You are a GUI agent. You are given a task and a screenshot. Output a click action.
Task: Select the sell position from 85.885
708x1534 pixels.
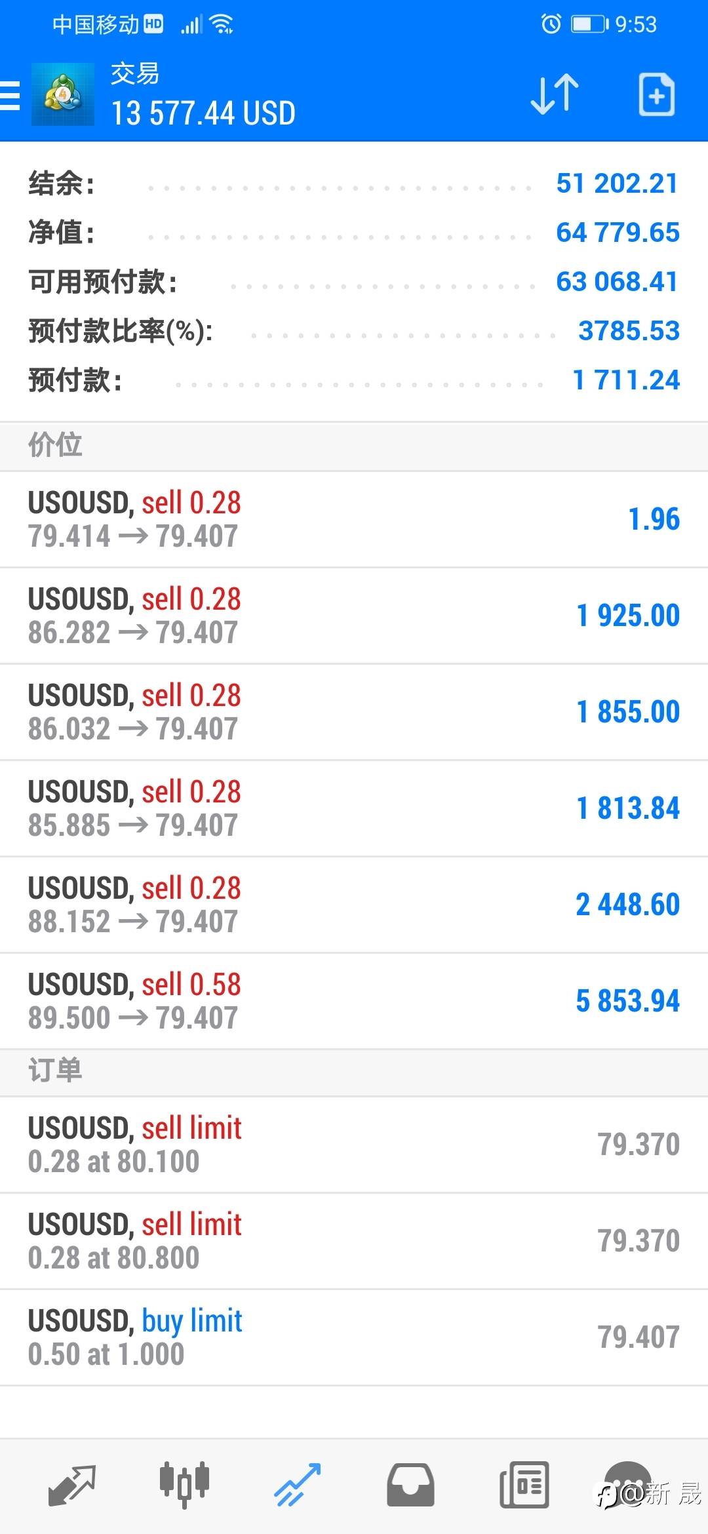tap(354, 808)
